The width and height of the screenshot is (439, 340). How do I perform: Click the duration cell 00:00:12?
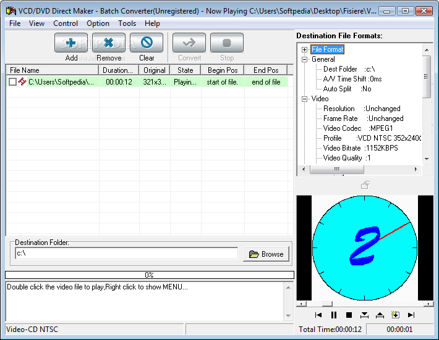pos(119,82)
